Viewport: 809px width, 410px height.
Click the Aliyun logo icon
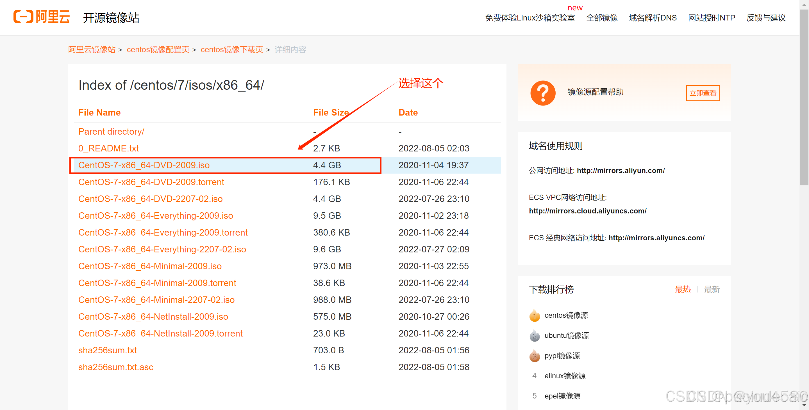click(23, 17)
